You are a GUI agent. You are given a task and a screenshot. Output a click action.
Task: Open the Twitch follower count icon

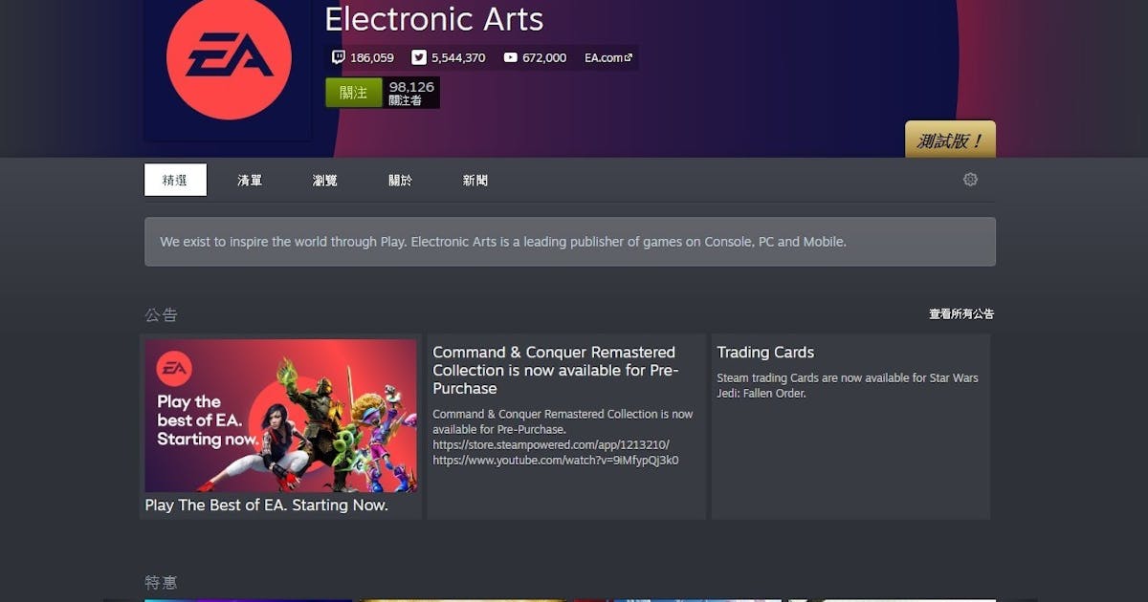click(x=338, y=57)
